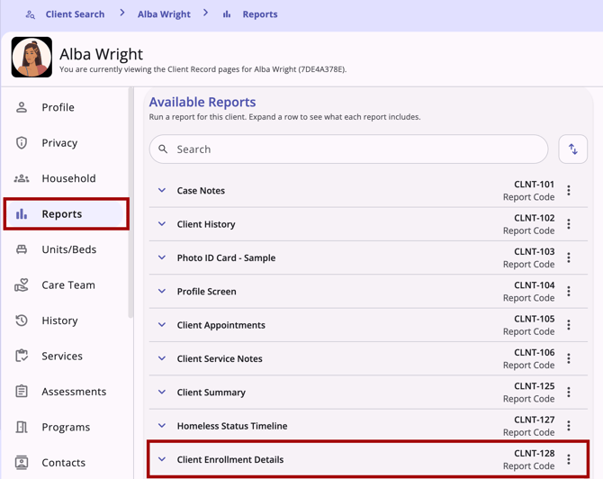This screenshot has width=603, height=479.
Task: Click the Units/Beds bed icon
Action: pyautogui.click(x=22, y=249)
